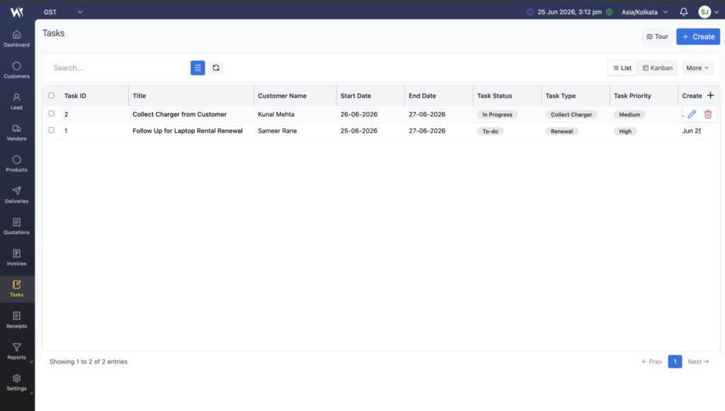Sort by Task Type column
Image resolution: width=725 pixels, height=411 pixels.
pos(561,96)
